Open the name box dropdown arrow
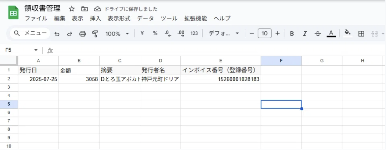 tap(36, 50)
